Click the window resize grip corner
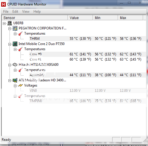148x146 pixels. (145, 140)
